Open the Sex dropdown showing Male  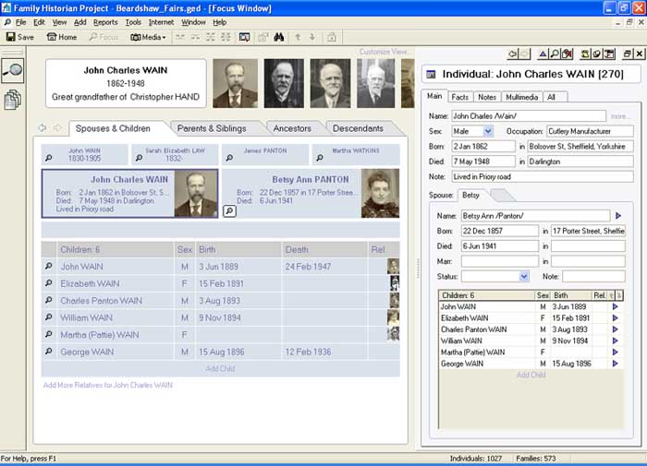click(488, 132)
